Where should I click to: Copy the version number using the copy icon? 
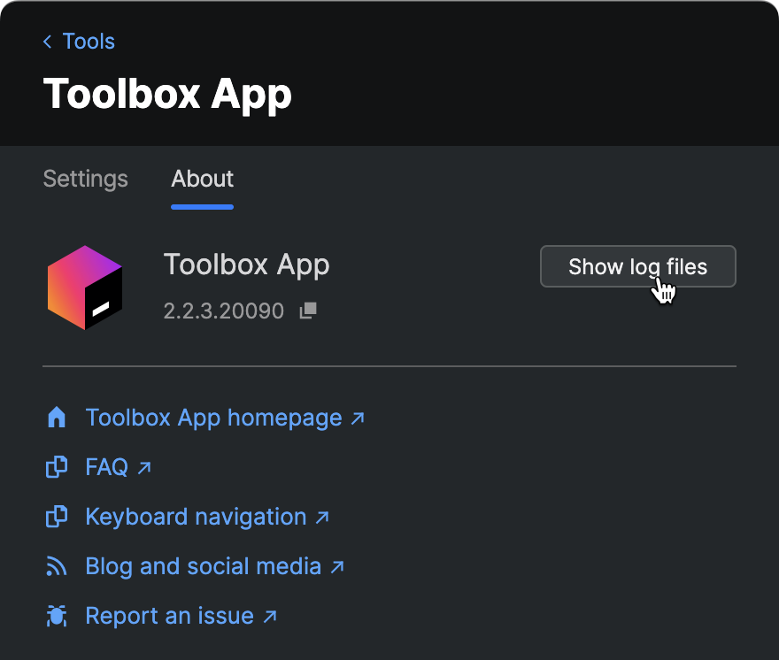[307, 311]
